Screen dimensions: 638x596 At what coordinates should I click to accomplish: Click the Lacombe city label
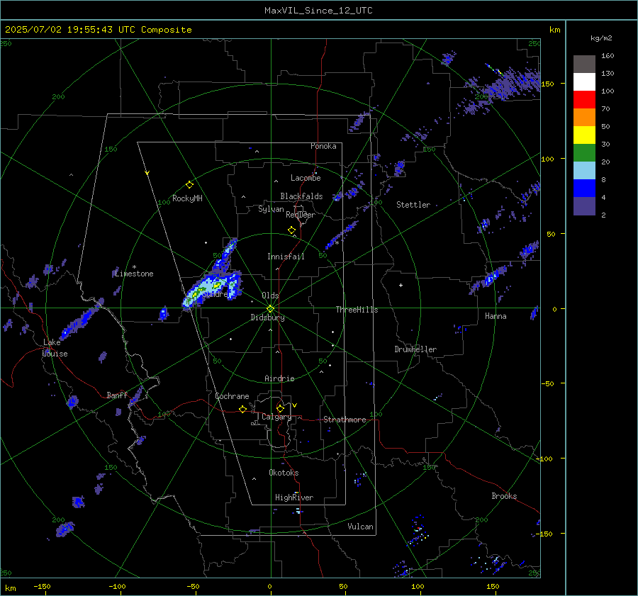(x=306, y=178)
